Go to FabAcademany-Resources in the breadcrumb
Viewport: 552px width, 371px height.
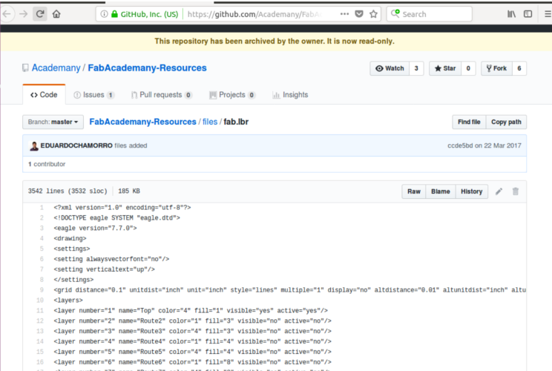(142, 122)
